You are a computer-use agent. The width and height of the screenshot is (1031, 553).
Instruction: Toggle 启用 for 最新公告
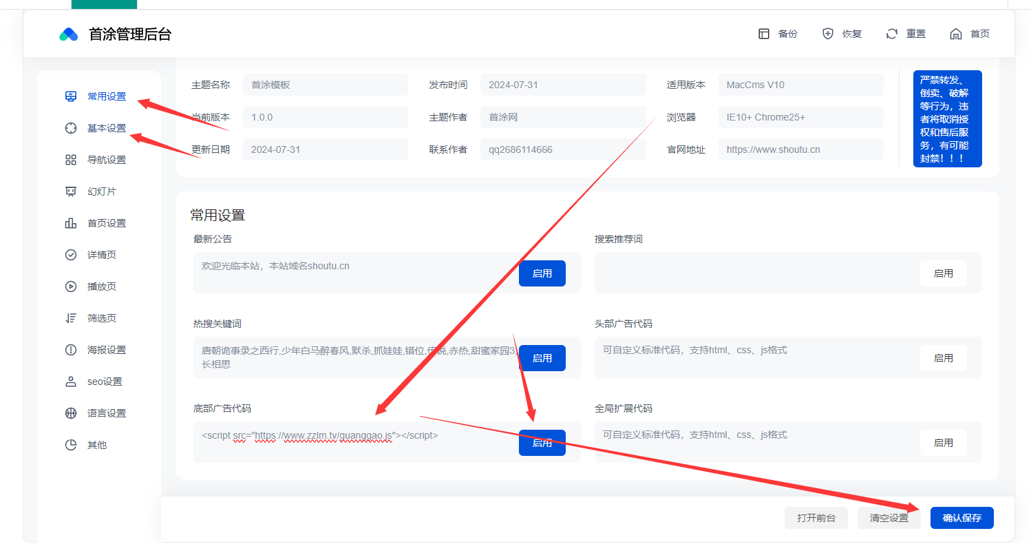pos(542,273)
